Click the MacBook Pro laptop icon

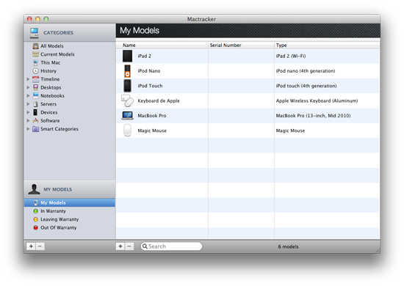click(x=127, y=116)
